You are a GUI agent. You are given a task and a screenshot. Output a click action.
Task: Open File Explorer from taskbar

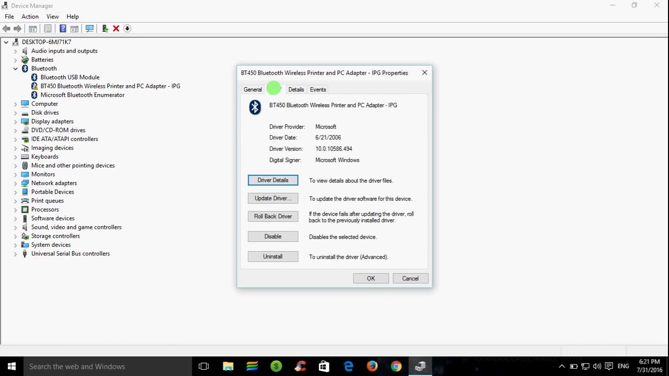[228, 366]
